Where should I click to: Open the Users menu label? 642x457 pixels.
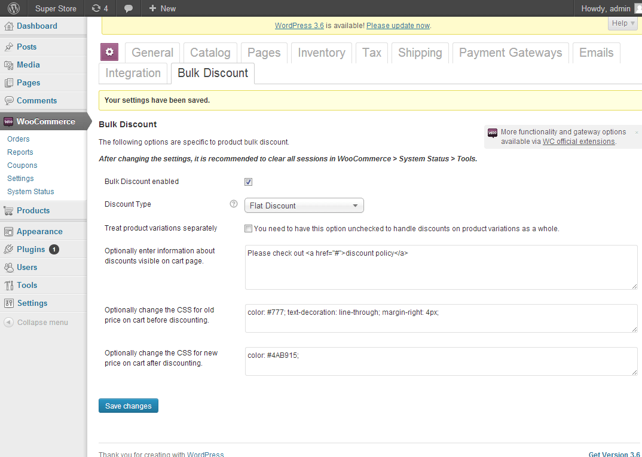27,268
